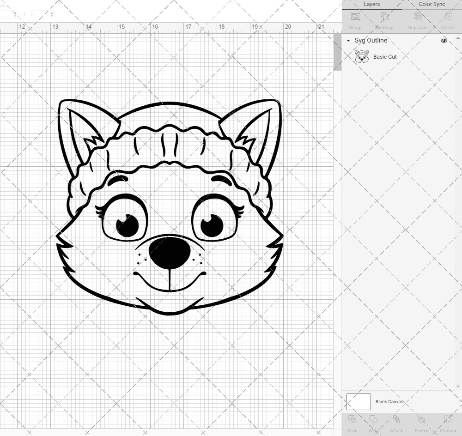The width and height of the screenshot is (462, 436).
Task: Switch to the Color Sync tab
Action: 432,4
